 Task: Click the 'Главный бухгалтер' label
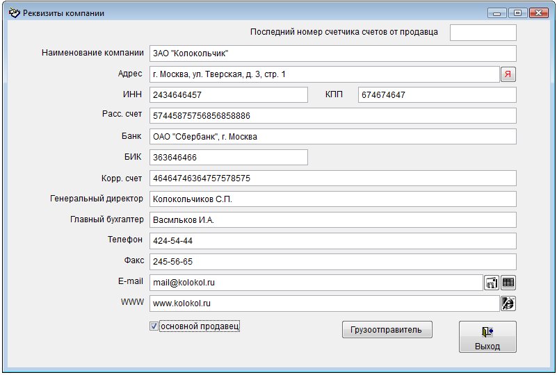[107, 219]
